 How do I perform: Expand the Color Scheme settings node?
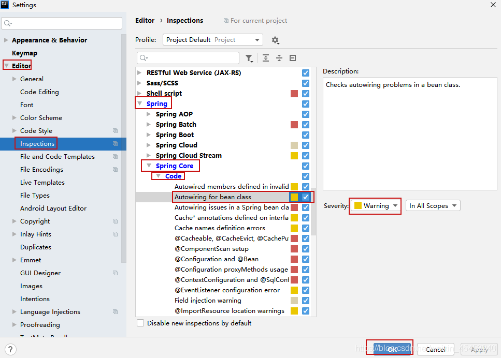[x=14, y=118]
